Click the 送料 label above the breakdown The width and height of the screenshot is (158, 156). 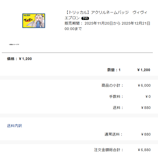[118, 108]
